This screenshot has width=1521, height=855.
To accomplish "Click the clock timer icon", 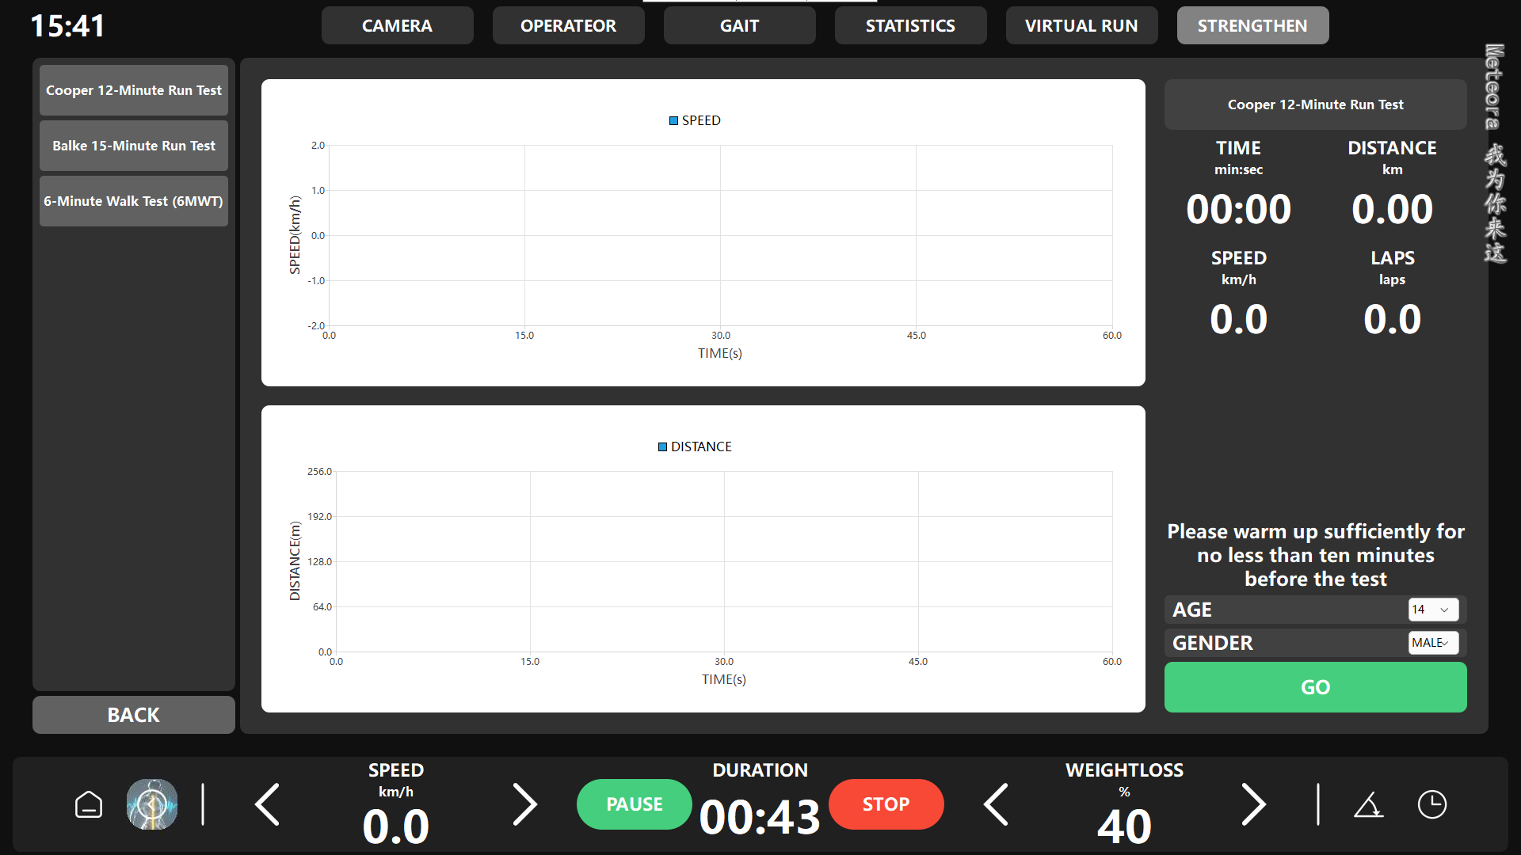I will [1431, 804].
